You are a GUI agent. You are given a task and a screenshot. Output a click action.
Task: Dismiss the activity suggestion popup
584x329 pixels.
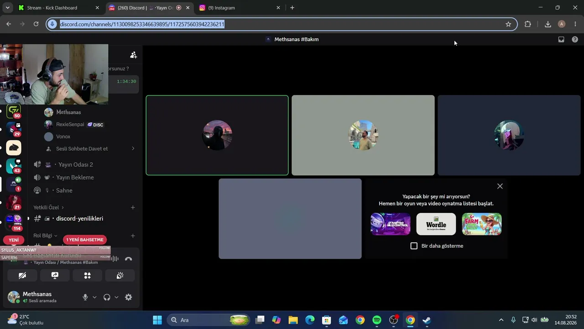(x=500, y=186)
